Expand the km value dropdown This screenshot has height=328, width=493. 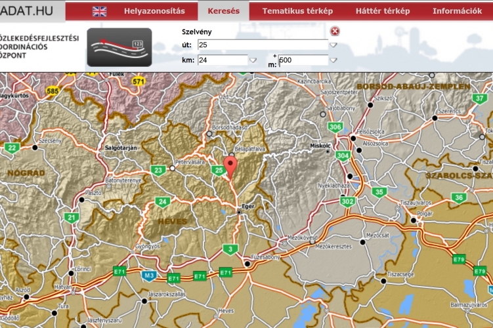(253, 60)
